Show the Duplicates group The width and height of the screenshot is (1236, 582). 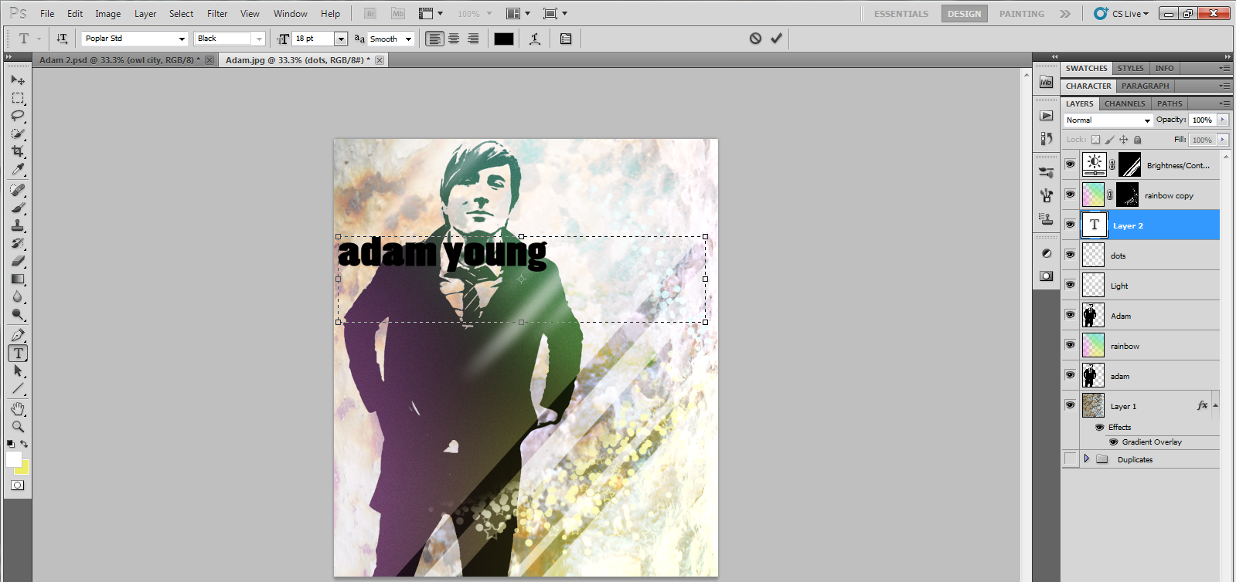(x=1070, y=458)
